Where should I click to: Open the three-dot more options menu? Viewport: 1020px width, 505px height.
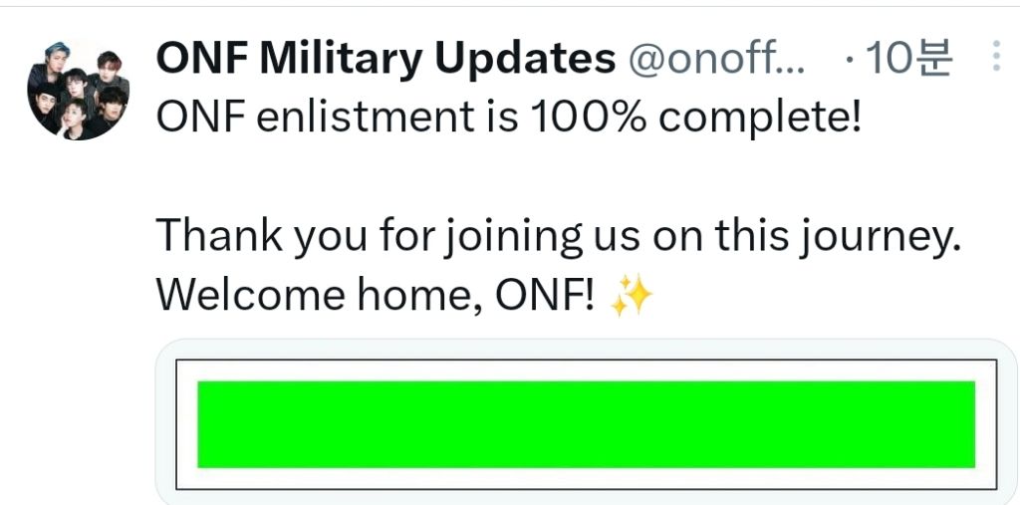pyautogui.click(x=996, y=59)
